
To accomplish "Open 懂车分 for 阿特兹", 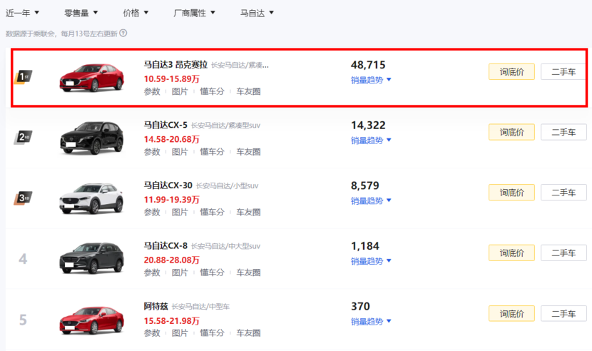I will tap(212, 333).
